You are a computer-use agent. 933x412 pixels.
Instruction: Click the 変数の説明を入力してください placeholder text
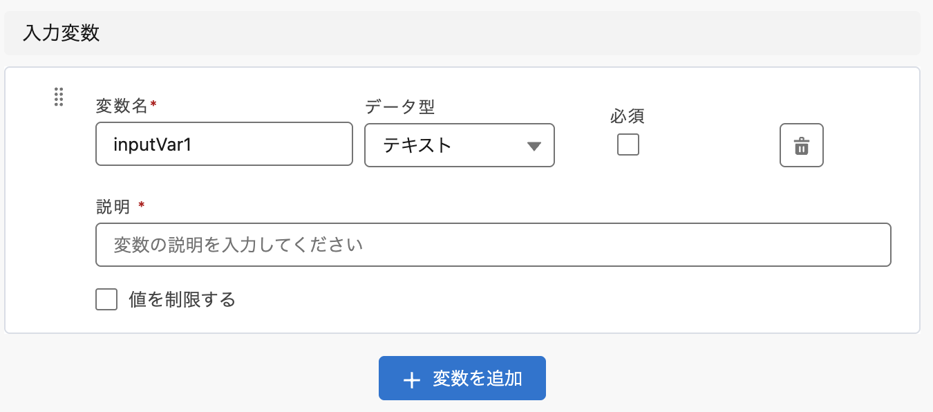click(x=238, y=245)
